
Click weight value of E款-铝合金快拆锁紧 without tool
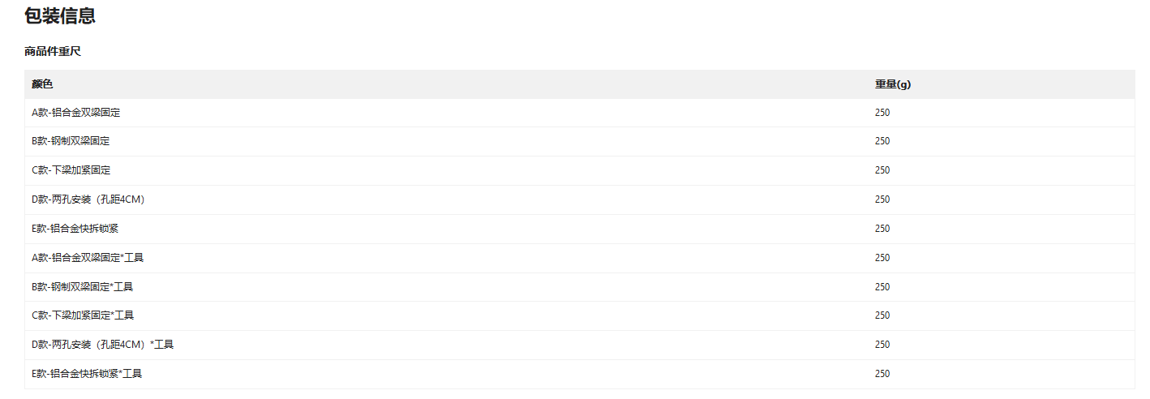pos(882,229)
